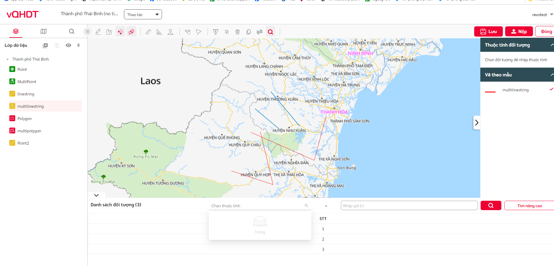Select the triangle area measure tool
This screenshot has height=266, width=554.
point(159,32)
